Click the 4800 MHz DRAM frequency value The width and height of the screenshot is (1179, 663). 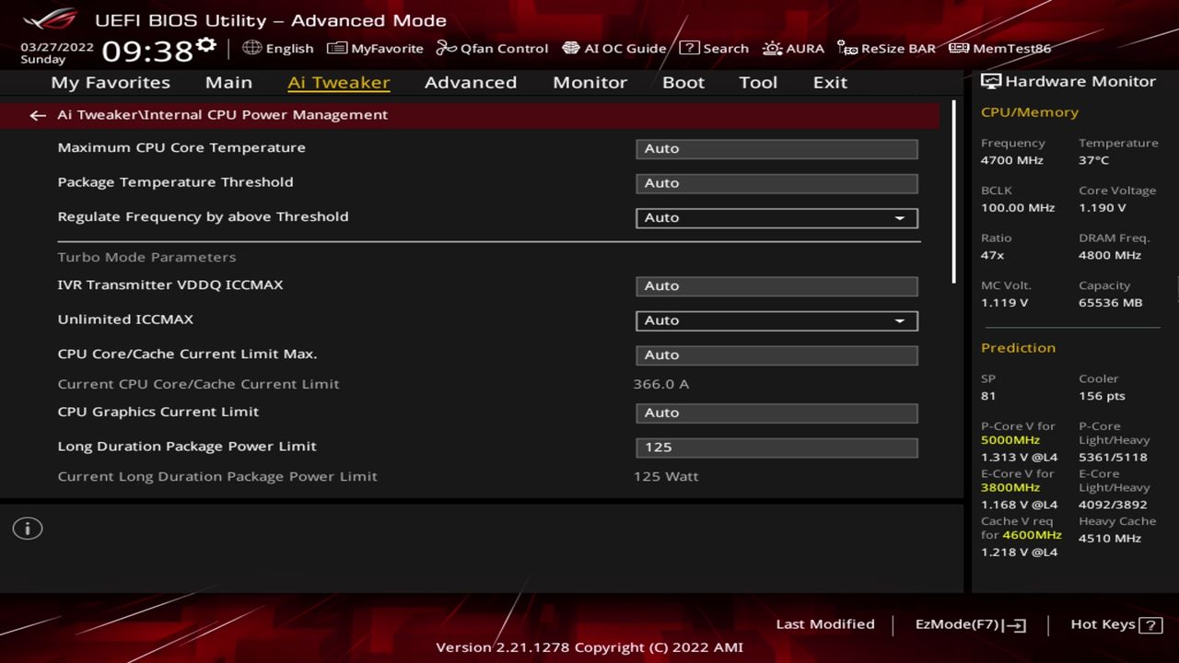[x=1110, y=255]
